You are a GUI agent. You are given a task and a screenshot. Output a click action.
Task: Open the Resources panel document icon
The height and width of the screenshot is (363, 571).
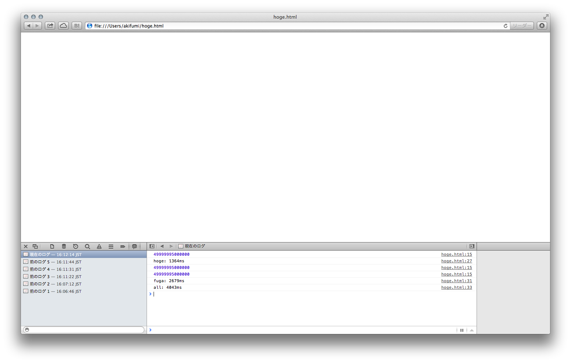point(52,247)
